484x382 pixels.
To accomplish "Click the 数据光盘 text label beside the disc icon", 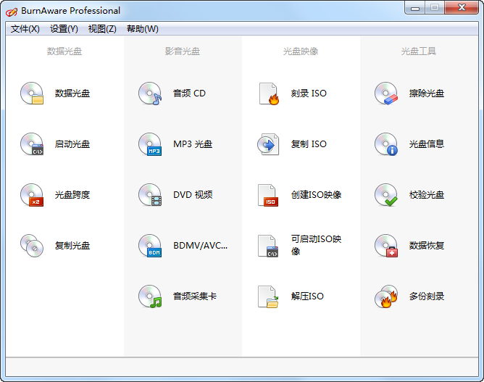I will [72, 94].
